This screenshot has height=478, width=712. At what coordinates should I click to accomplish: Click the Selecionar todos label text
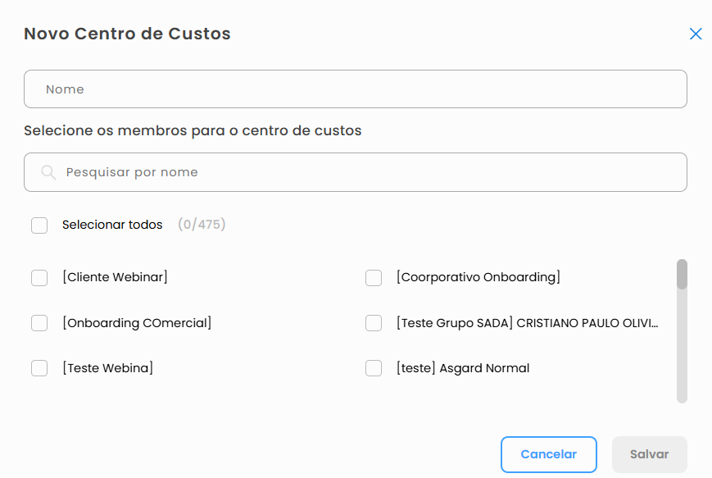112,225
